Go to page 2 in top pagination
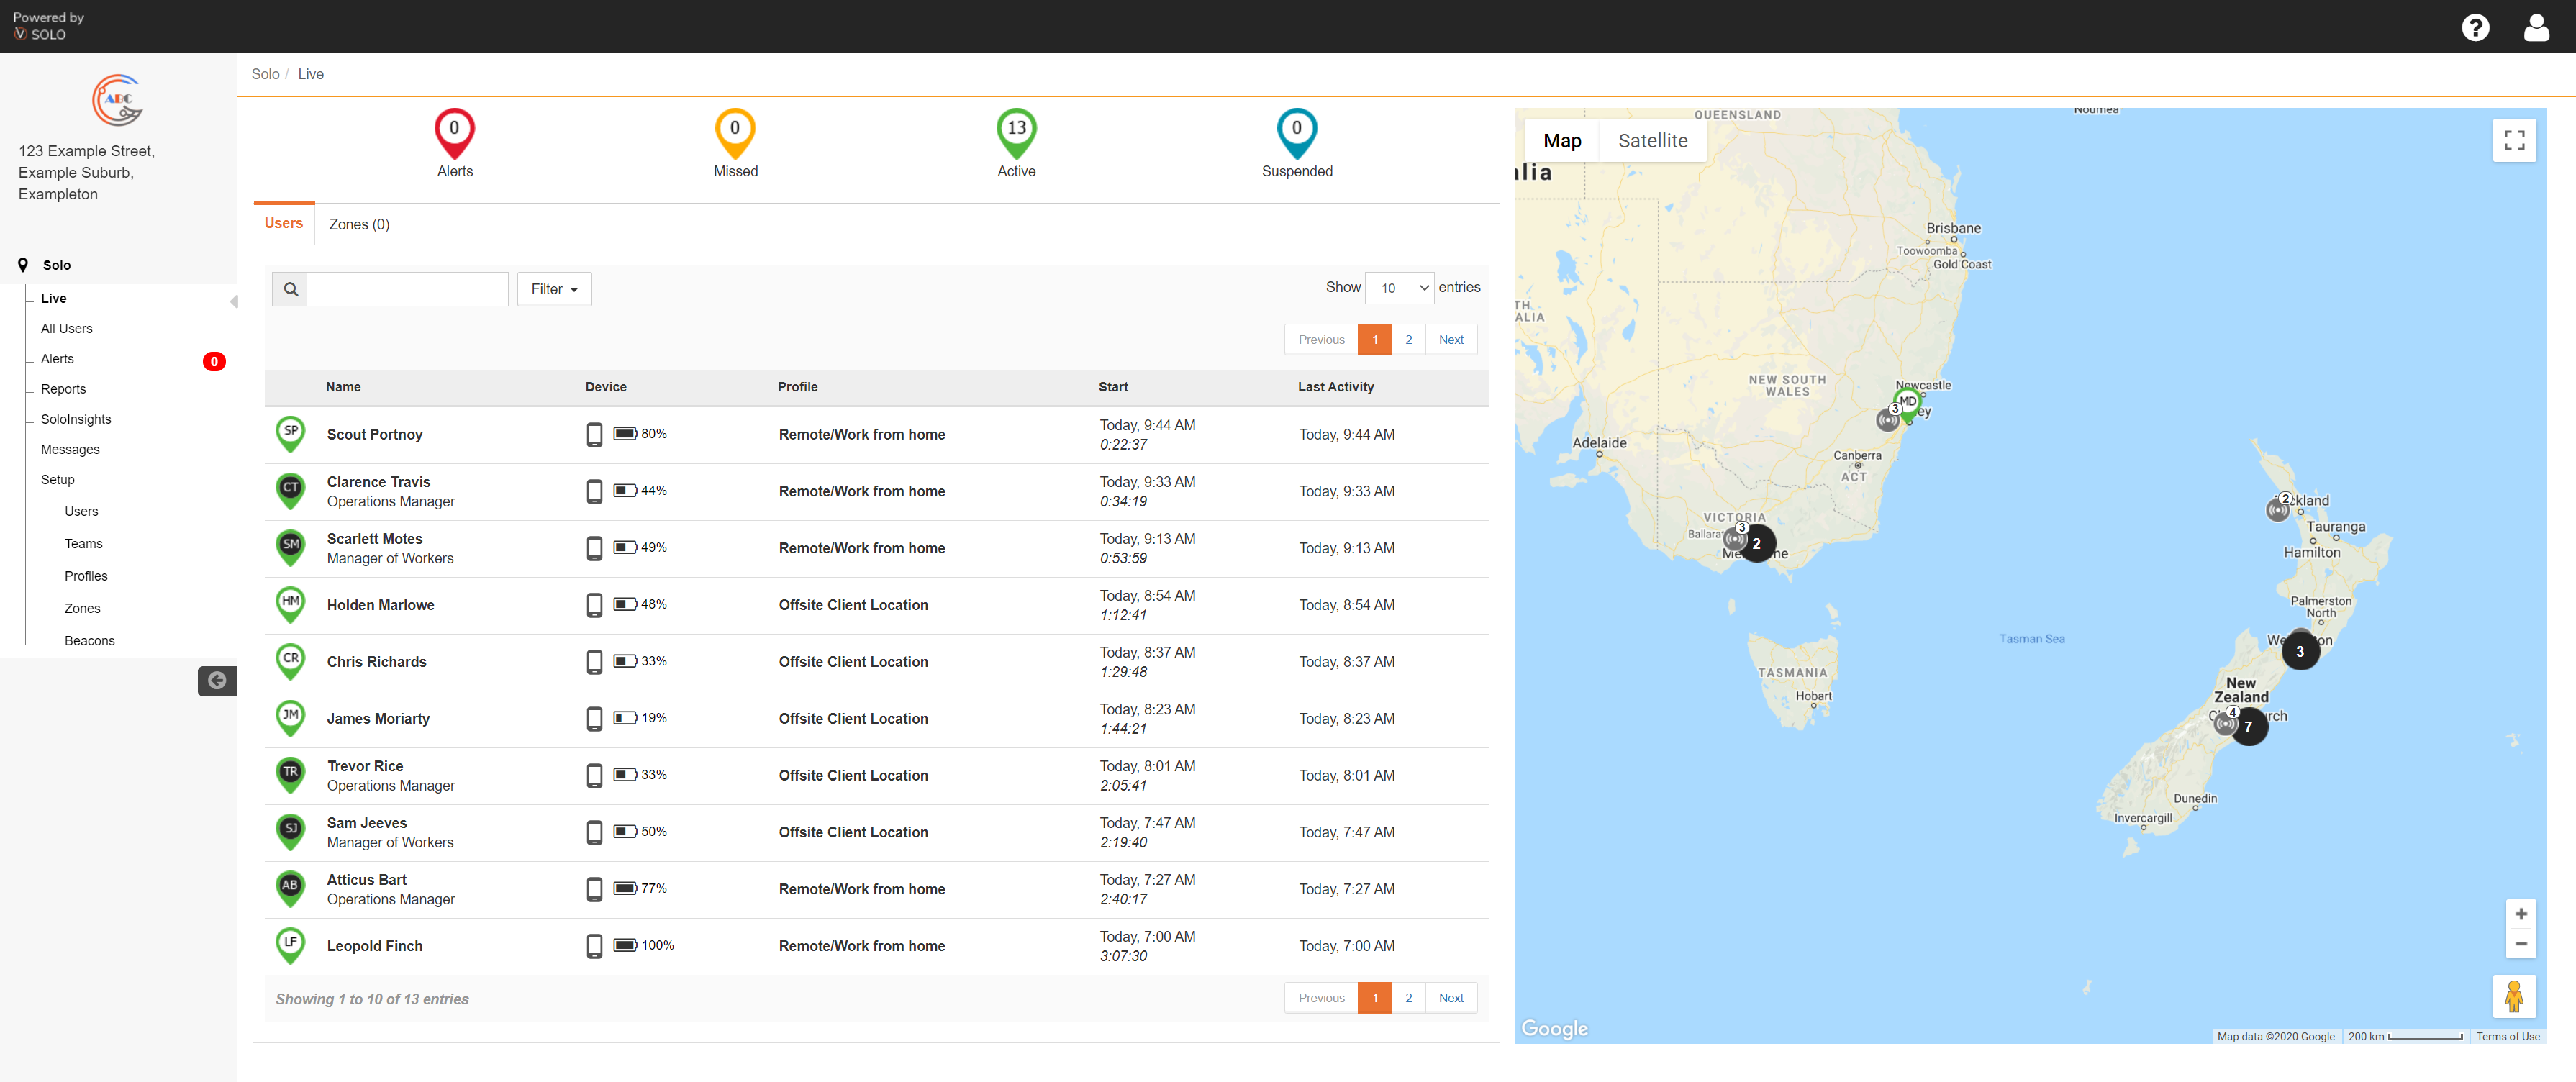Viewport: 2576px width, 1082px height. pyautogui.click(x=1408, y=340)
